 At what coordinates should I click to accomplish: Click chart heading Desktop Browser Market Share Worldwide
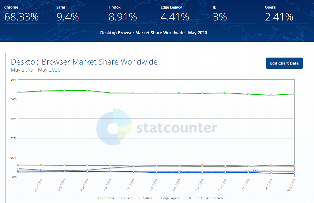(x=84, y=62)
